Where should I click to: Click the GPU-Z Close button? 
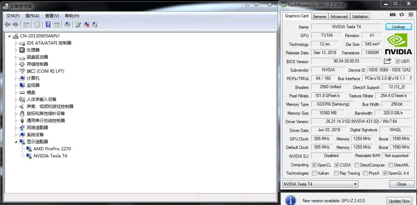pos(401,184)
